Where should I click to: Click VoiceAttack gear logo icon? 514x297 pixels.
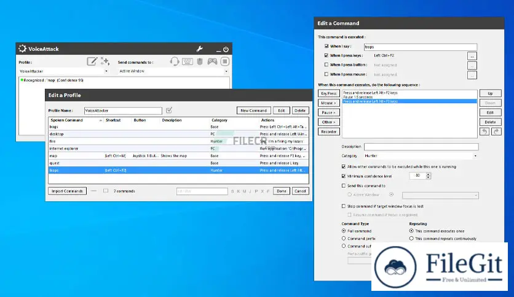click(x=22, y=48)
